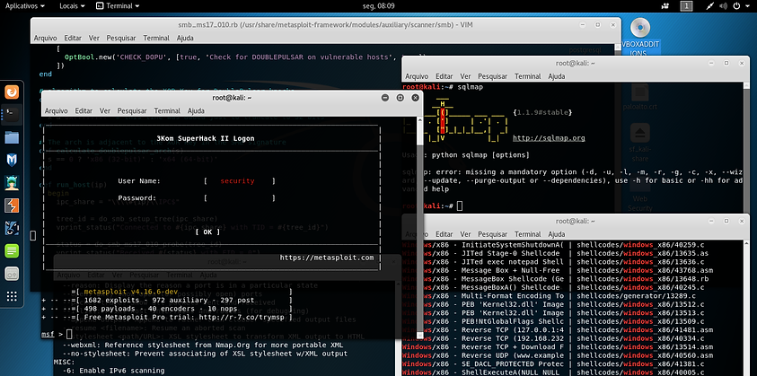757x376 pixels.
Task: Open Ver menu in the front msf terminal
Action: click(105, 110)
